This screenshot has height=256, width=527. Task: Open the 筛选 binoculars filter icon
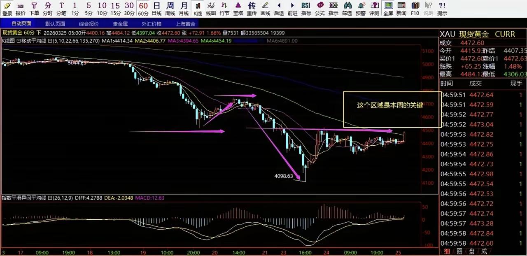click(347, 8)
